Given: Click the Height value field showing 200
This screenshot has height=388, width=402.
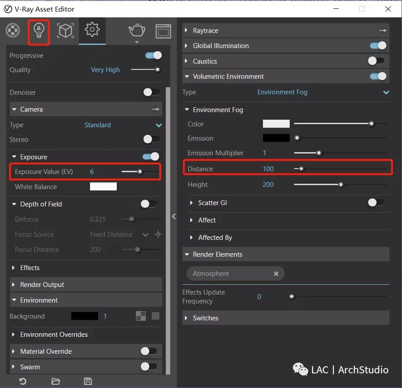Looking at the screenshot, I should 268,185.
